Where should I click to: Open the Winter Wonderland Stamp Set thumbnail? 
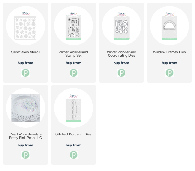coord(74,26)
